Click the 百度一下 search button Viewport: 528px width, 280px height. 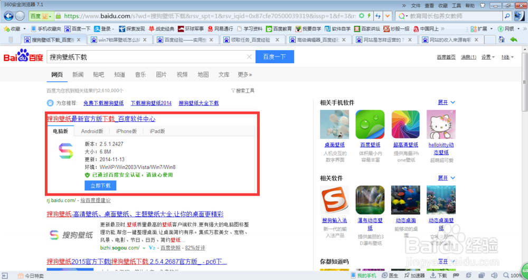275,57
